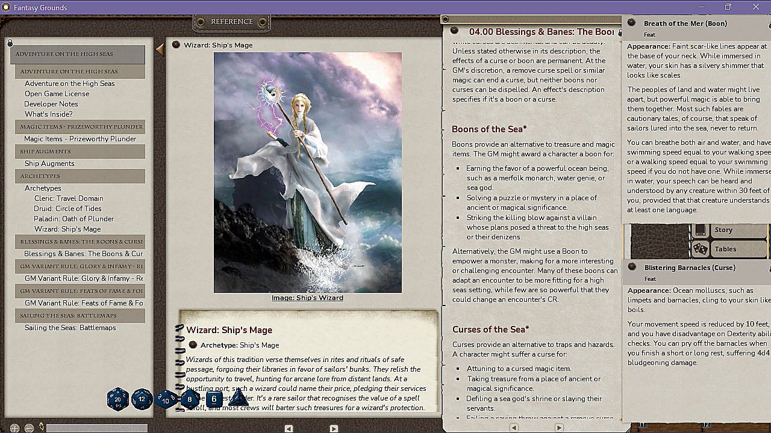The image size is (771, 433).
Task: Select the Archetypes index entry
Action: [43, 188]
